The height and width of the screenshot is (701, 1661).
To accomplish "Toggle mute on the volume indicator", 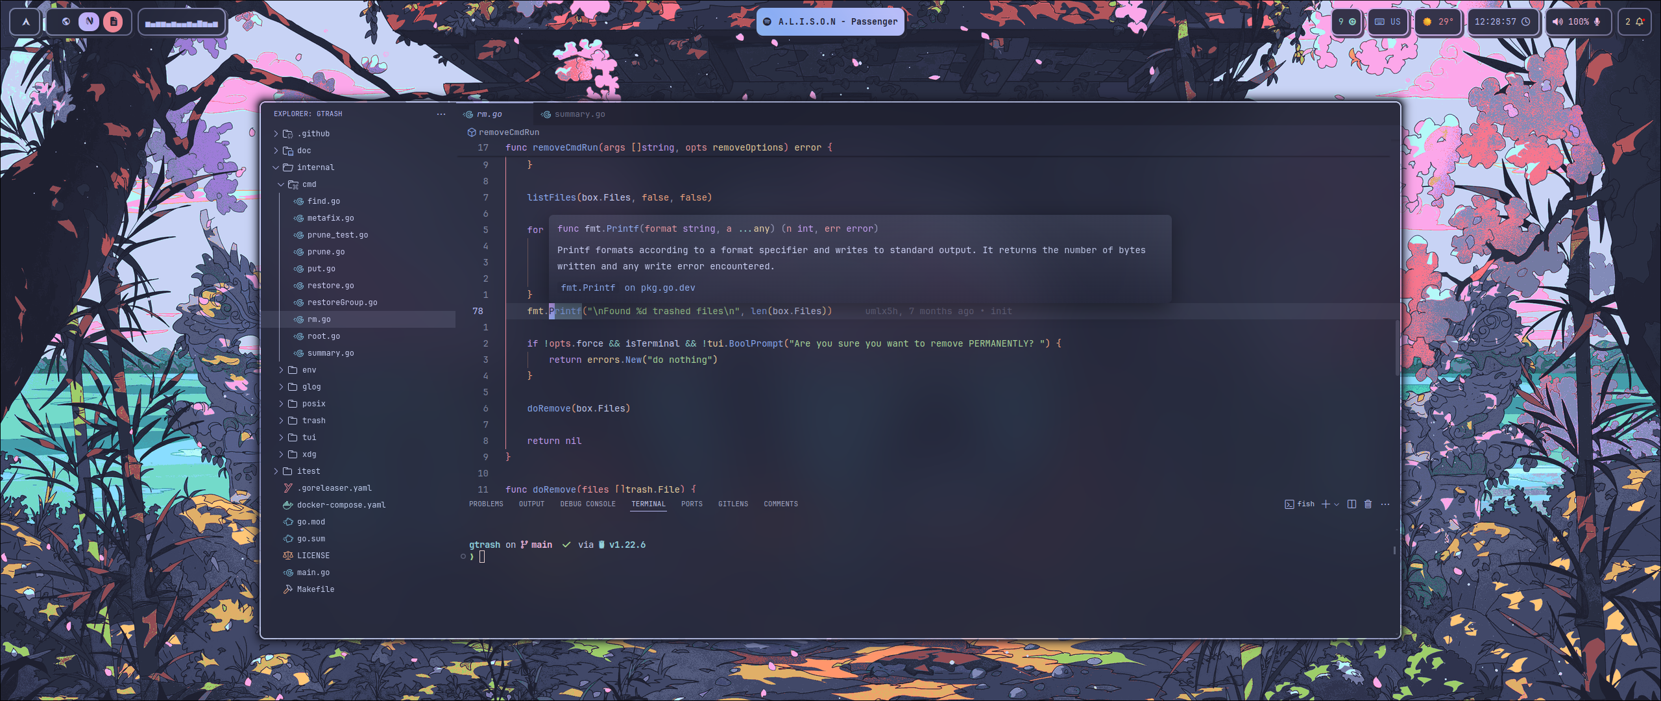I will click(x=1557, y=21).
